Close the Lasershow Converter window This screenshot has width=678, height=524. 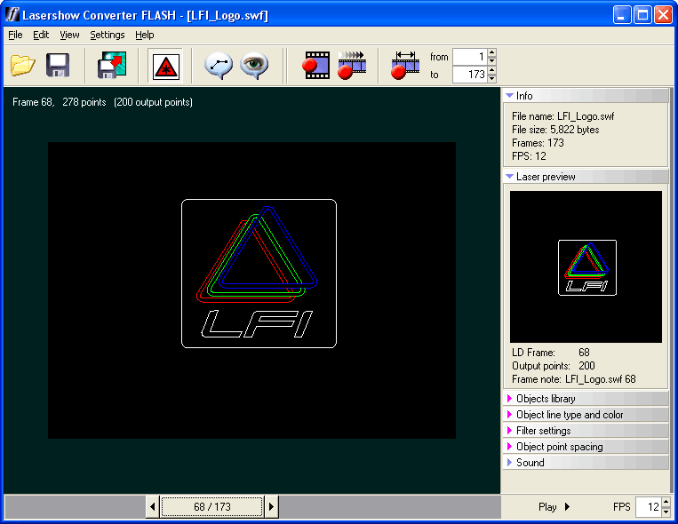click(x=663, y=15)
